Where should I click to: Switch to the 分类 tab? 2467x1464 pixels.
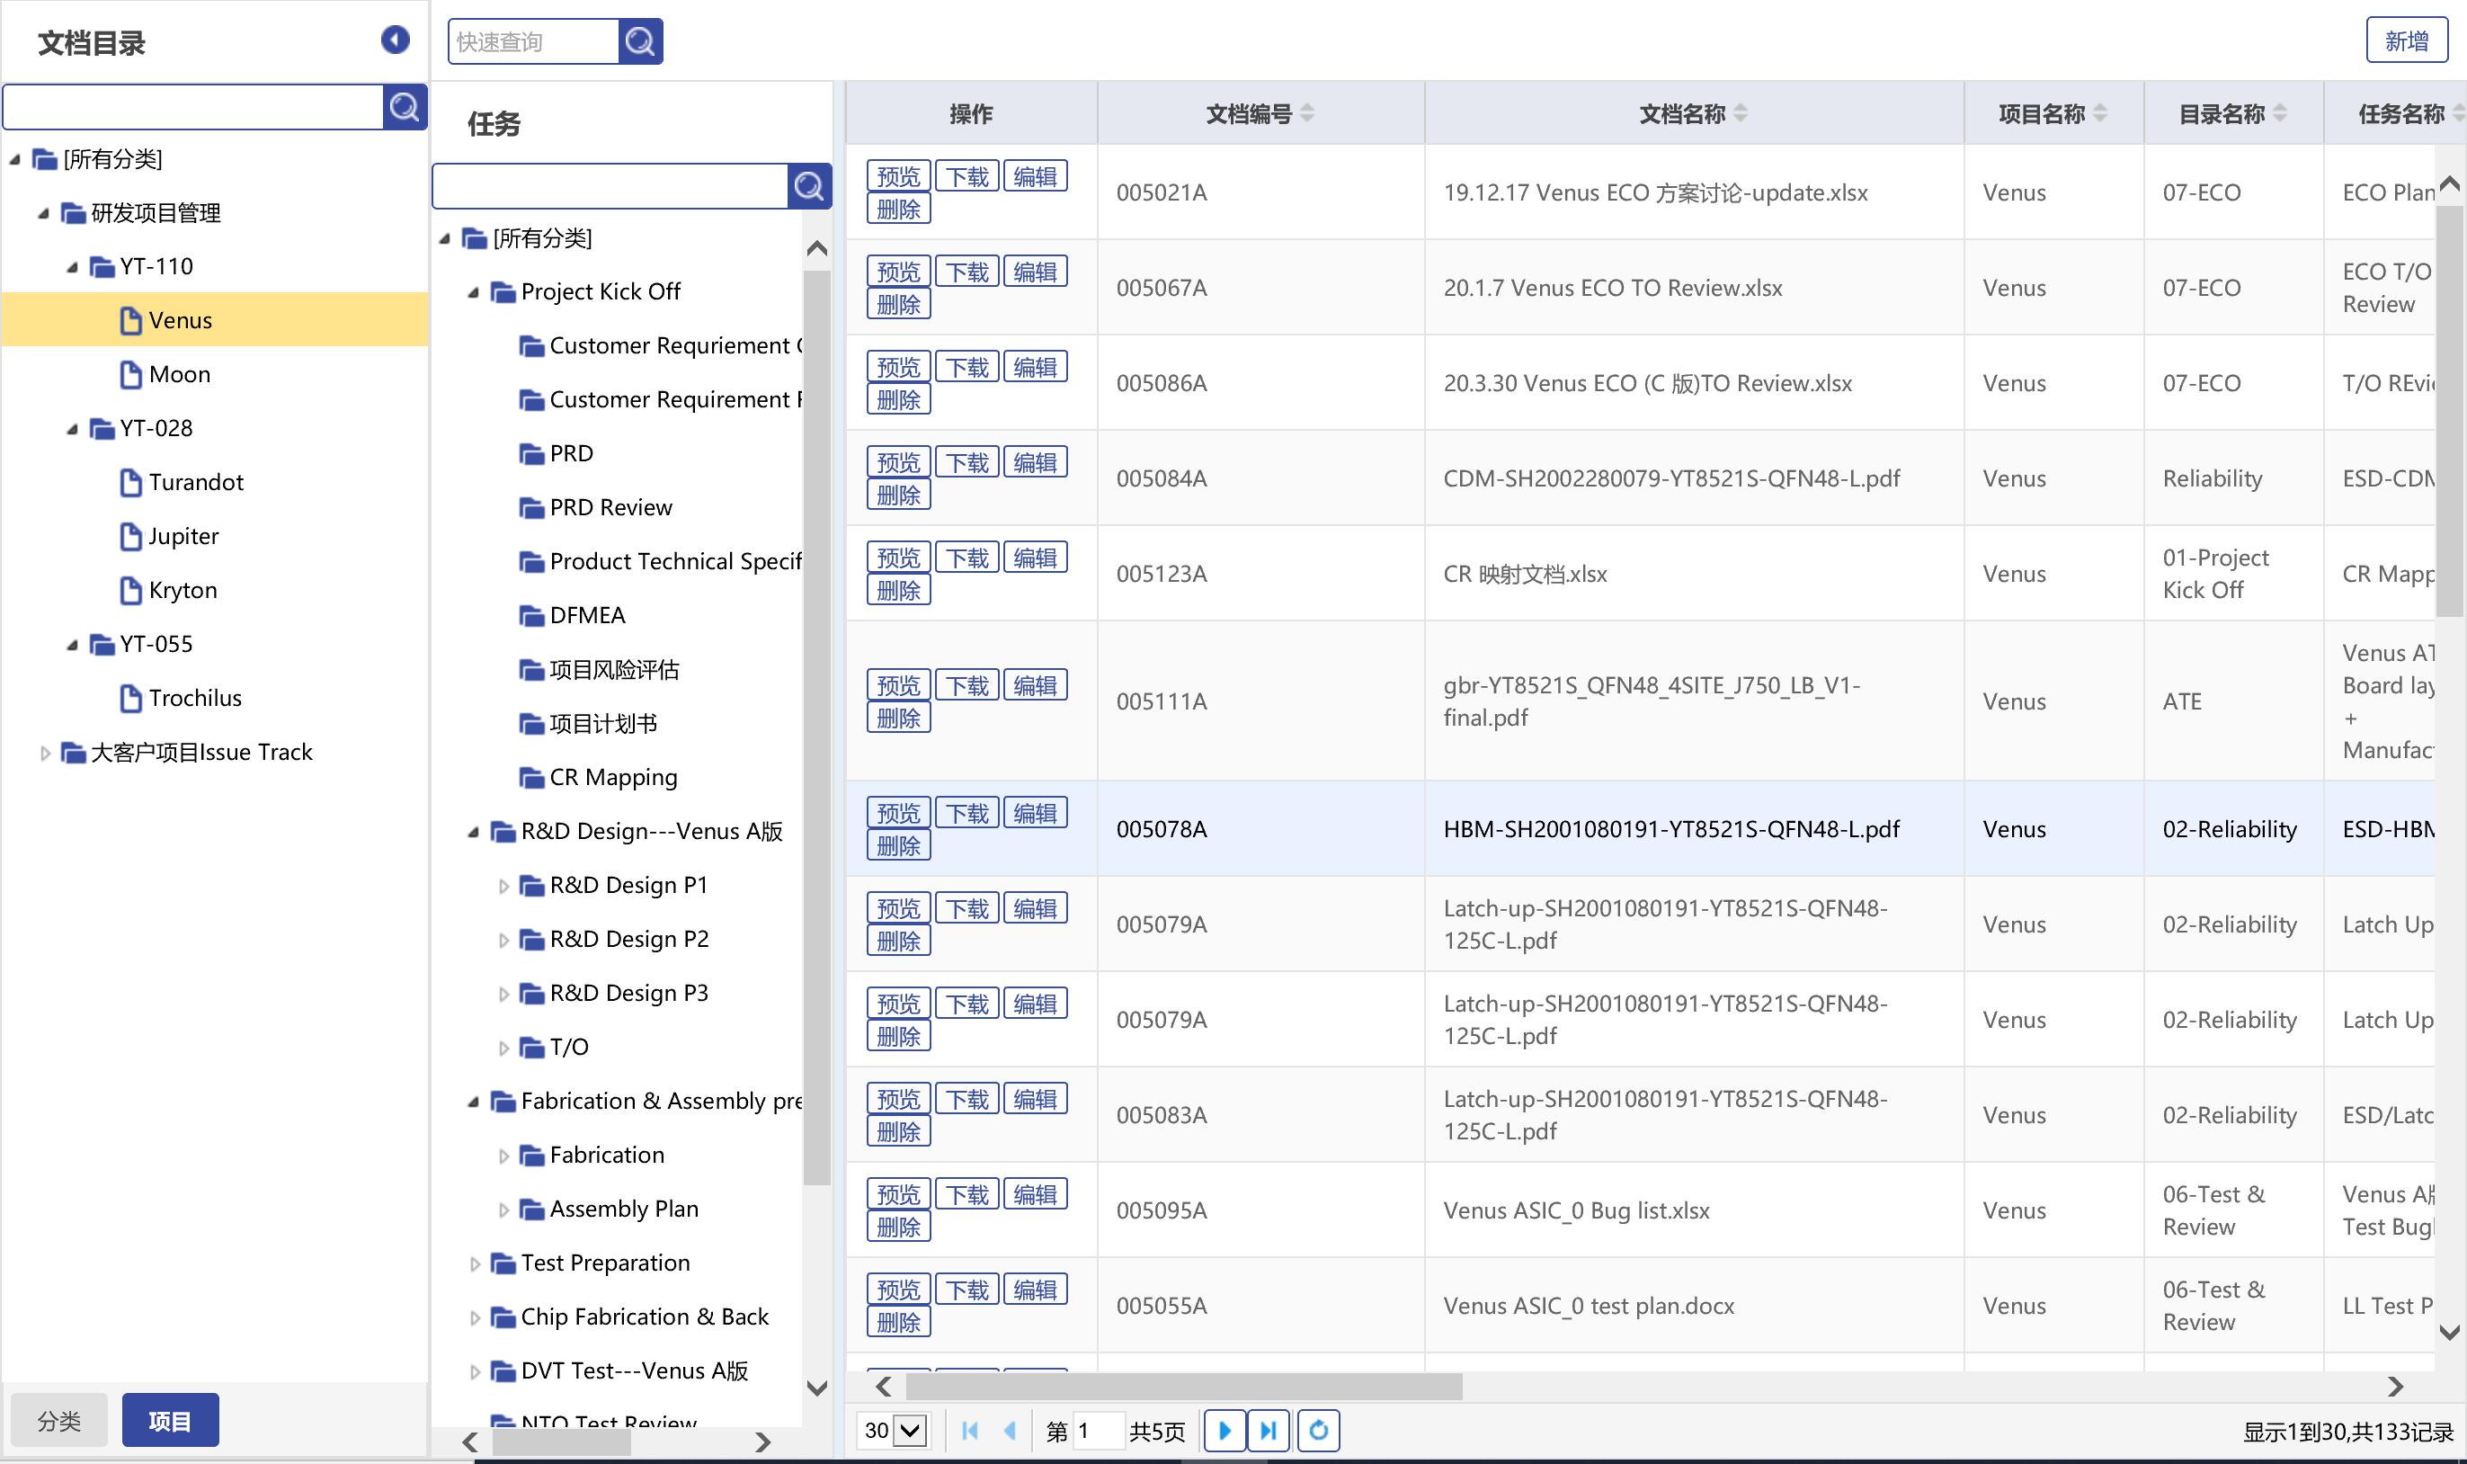[58, 1421]
